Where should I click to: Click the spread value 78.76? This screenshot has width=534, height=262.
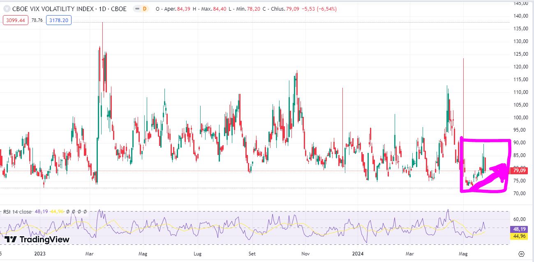[37, 20]
